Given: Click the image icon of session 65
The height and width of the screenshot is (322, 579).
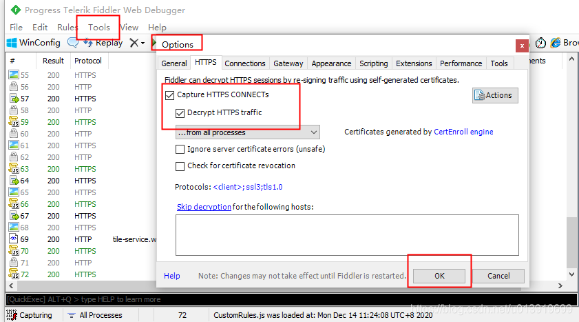Looking at the screenshot, I should 14,192.
